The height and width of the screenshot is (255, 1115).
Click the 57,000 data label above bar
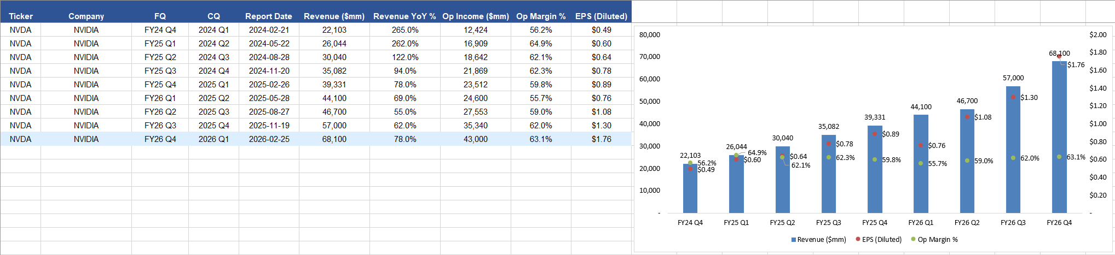click(x=1013, y=78)
